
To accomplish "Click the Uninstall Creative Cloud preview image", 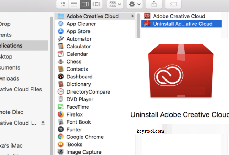I will point(181,71).
